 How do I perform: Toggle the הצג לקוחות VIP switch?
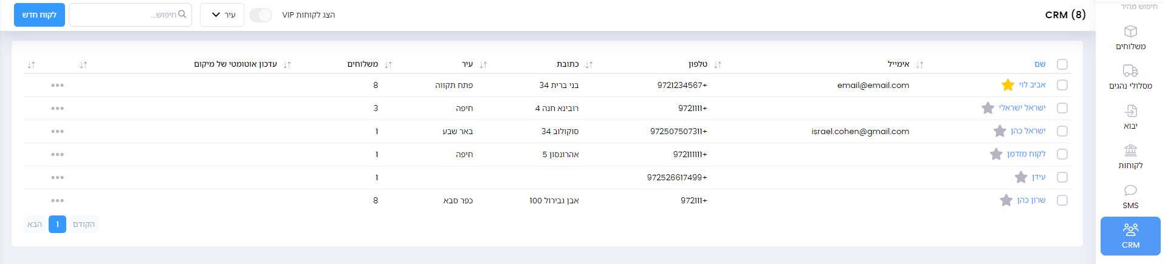coord(261,15)
